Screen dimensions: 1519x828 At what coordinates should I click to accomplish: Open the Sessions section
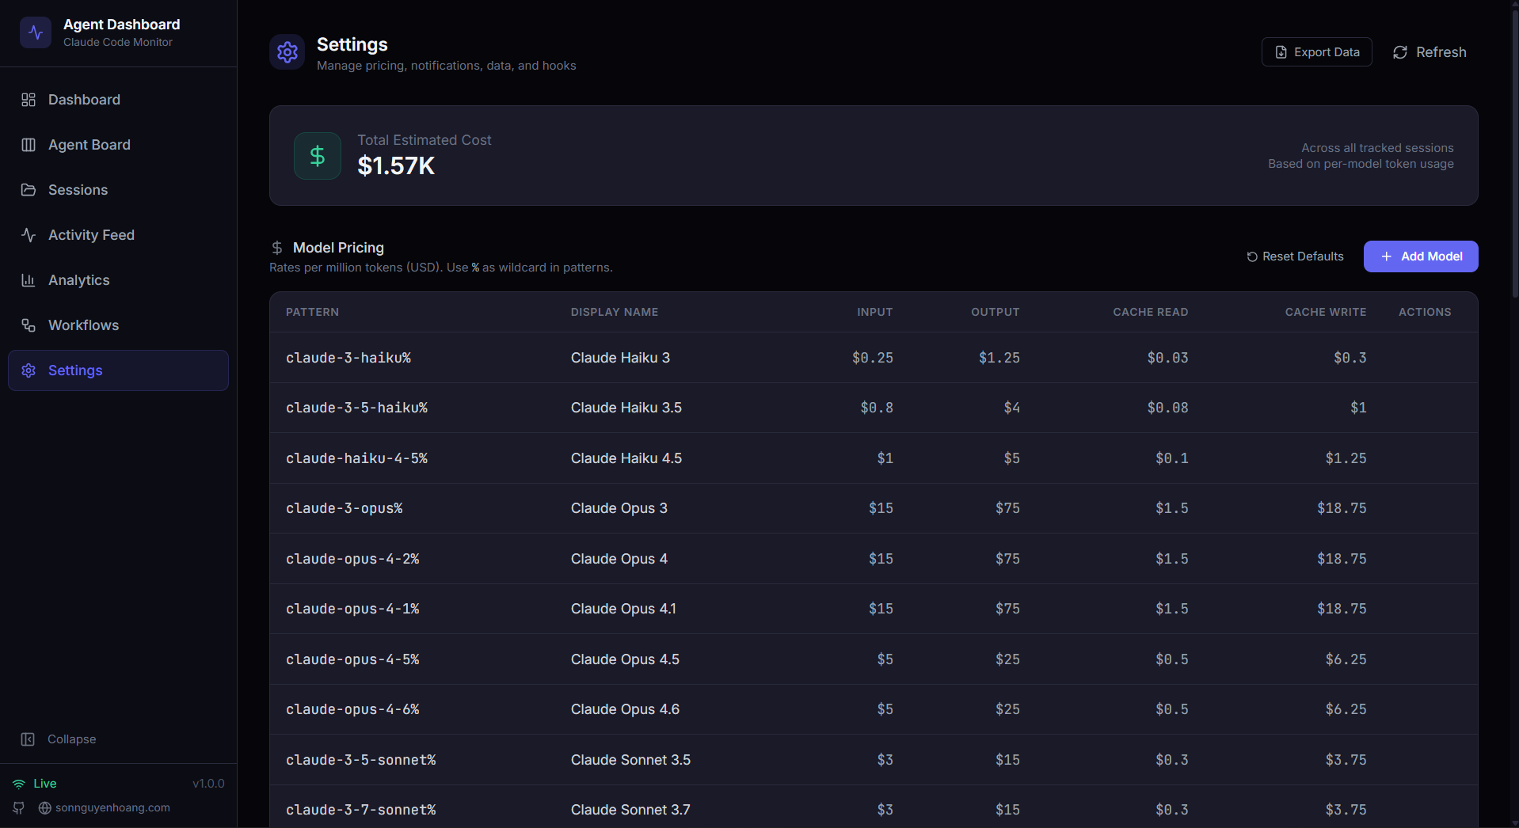[x=118, y=190]
